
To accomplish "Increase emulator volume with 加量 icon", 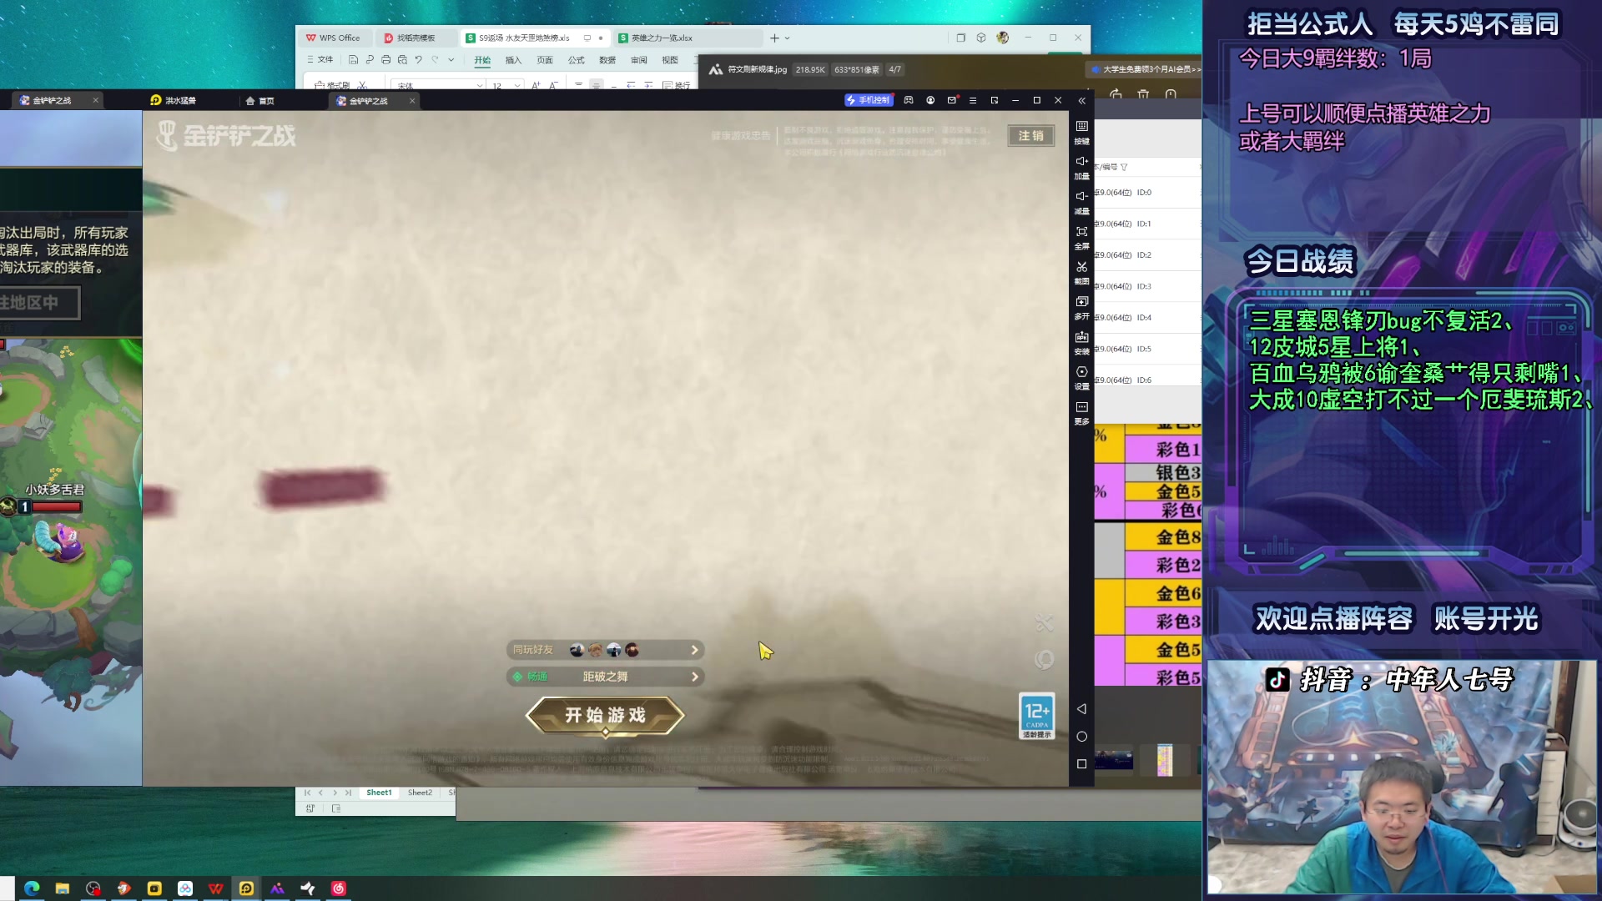I will tap(1081, 167).
